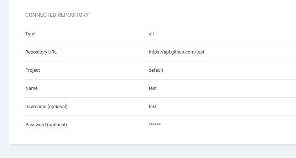The height and width of the screenshot is (158, 296).
Task: Click the CONNECTED REPOSITORY section heading
Action: [x=57, y=15]
